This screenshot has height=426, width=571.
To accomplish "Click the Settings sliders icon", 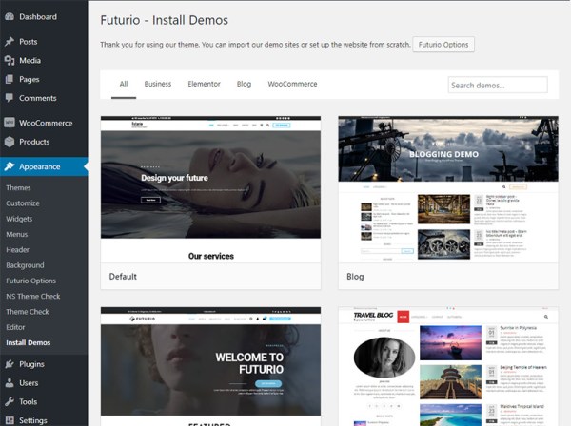I will coord(10,420).
